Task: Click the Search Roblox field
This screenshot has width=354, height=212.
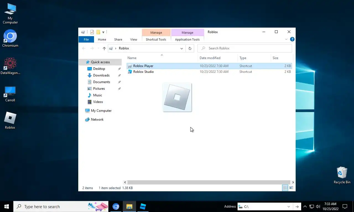Action: pos(245,48)
